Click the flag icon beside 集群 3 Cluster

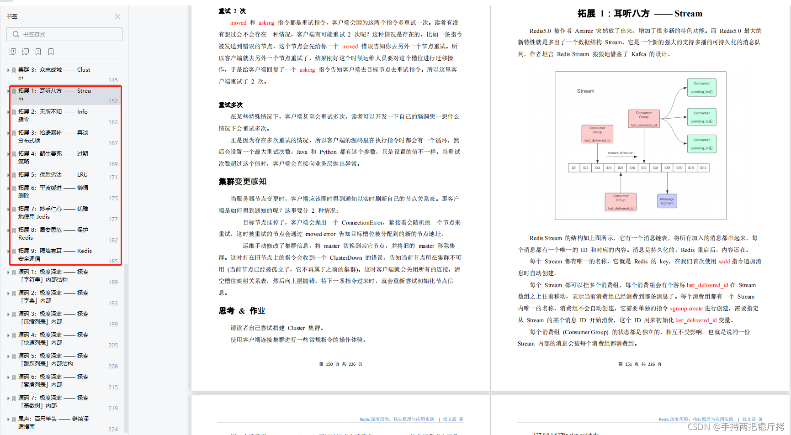tap(13, 70)
